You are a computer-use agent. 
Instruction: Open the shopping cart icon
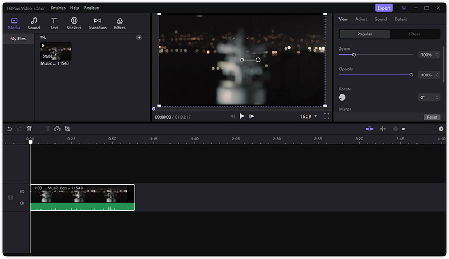[404, 8]
